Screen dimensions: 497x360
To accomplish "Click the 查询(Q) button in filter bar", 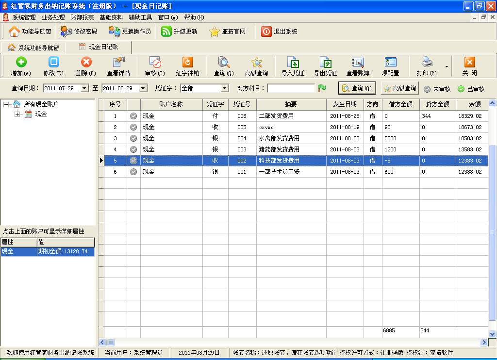I will [357, 88].
